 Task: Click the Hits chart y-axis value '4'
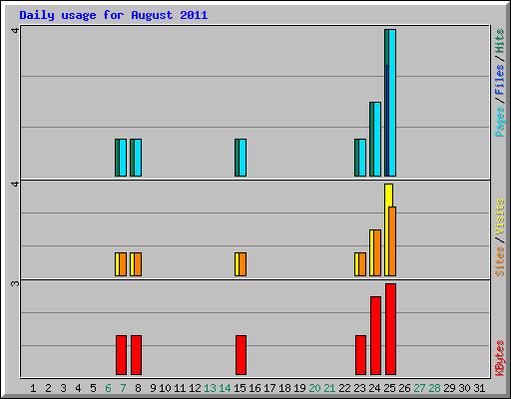(15, 30)
